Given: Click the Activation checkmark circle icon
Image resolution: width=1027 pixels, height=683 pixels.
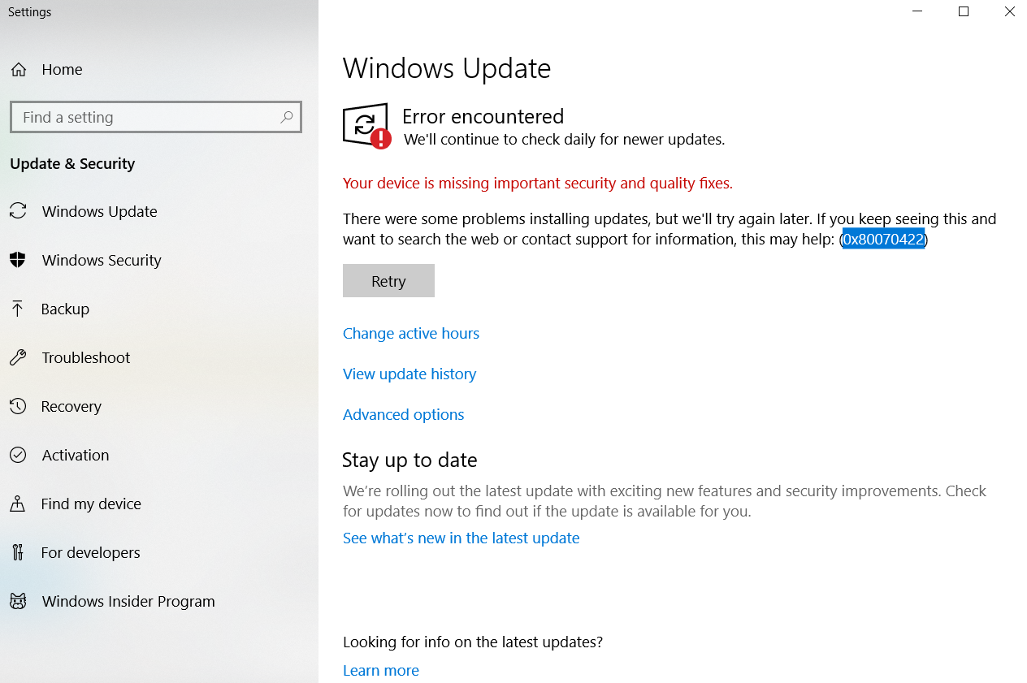Looking at the screenshot, I should pos(18,455).
